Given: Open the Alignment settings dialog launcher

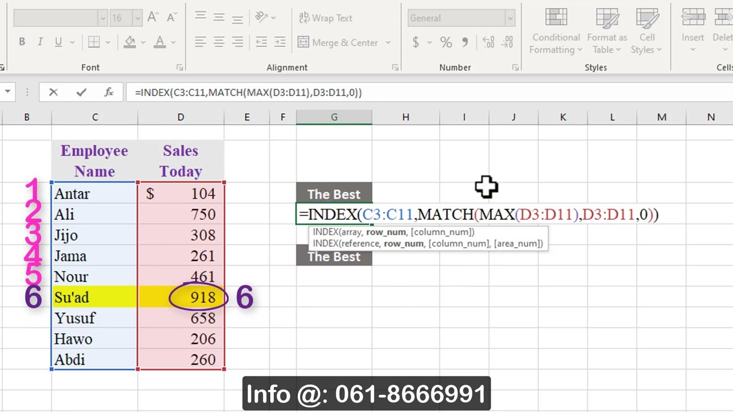Looking at the screenshot, I should click(395, 68).
